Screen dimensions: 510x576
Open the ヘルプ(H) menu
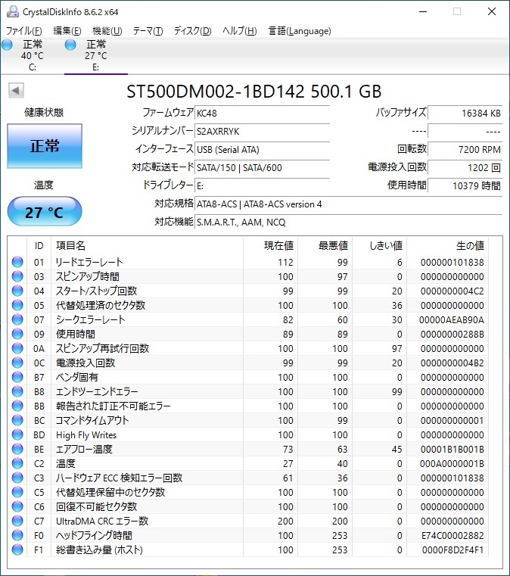239,31
